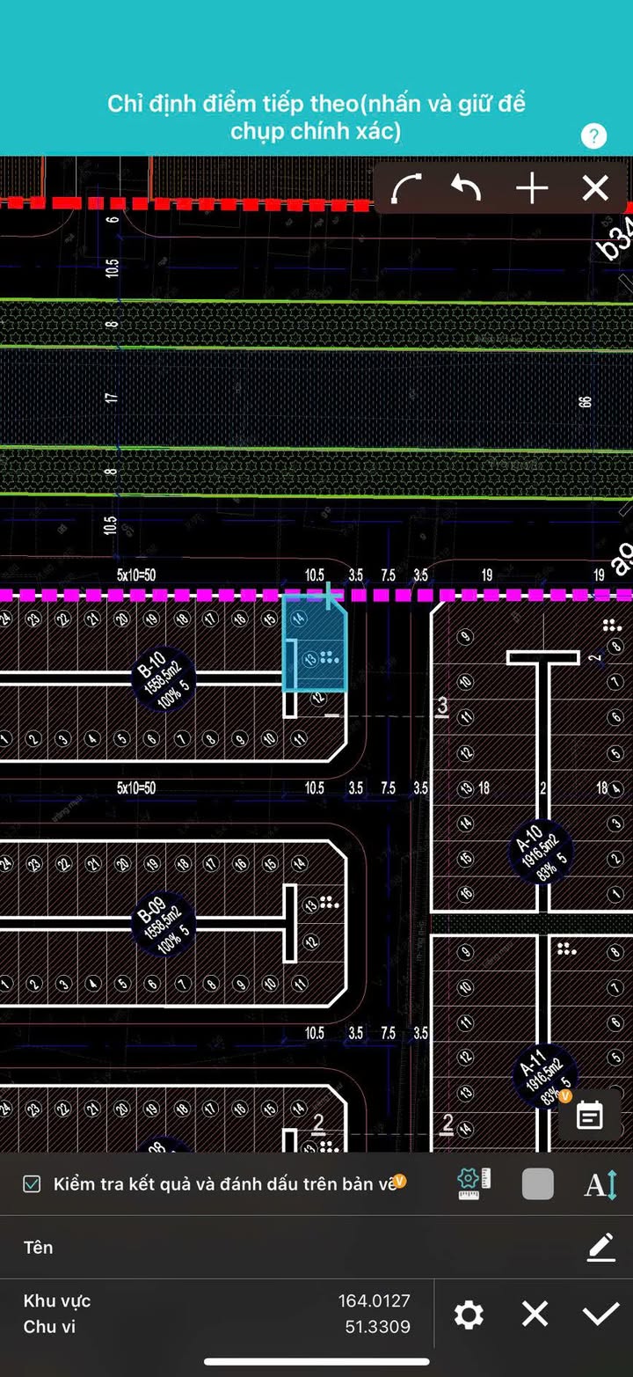Cancel the measurement with bottom X
This screenshot has height=1377, width=633.
coord(535,1315)
